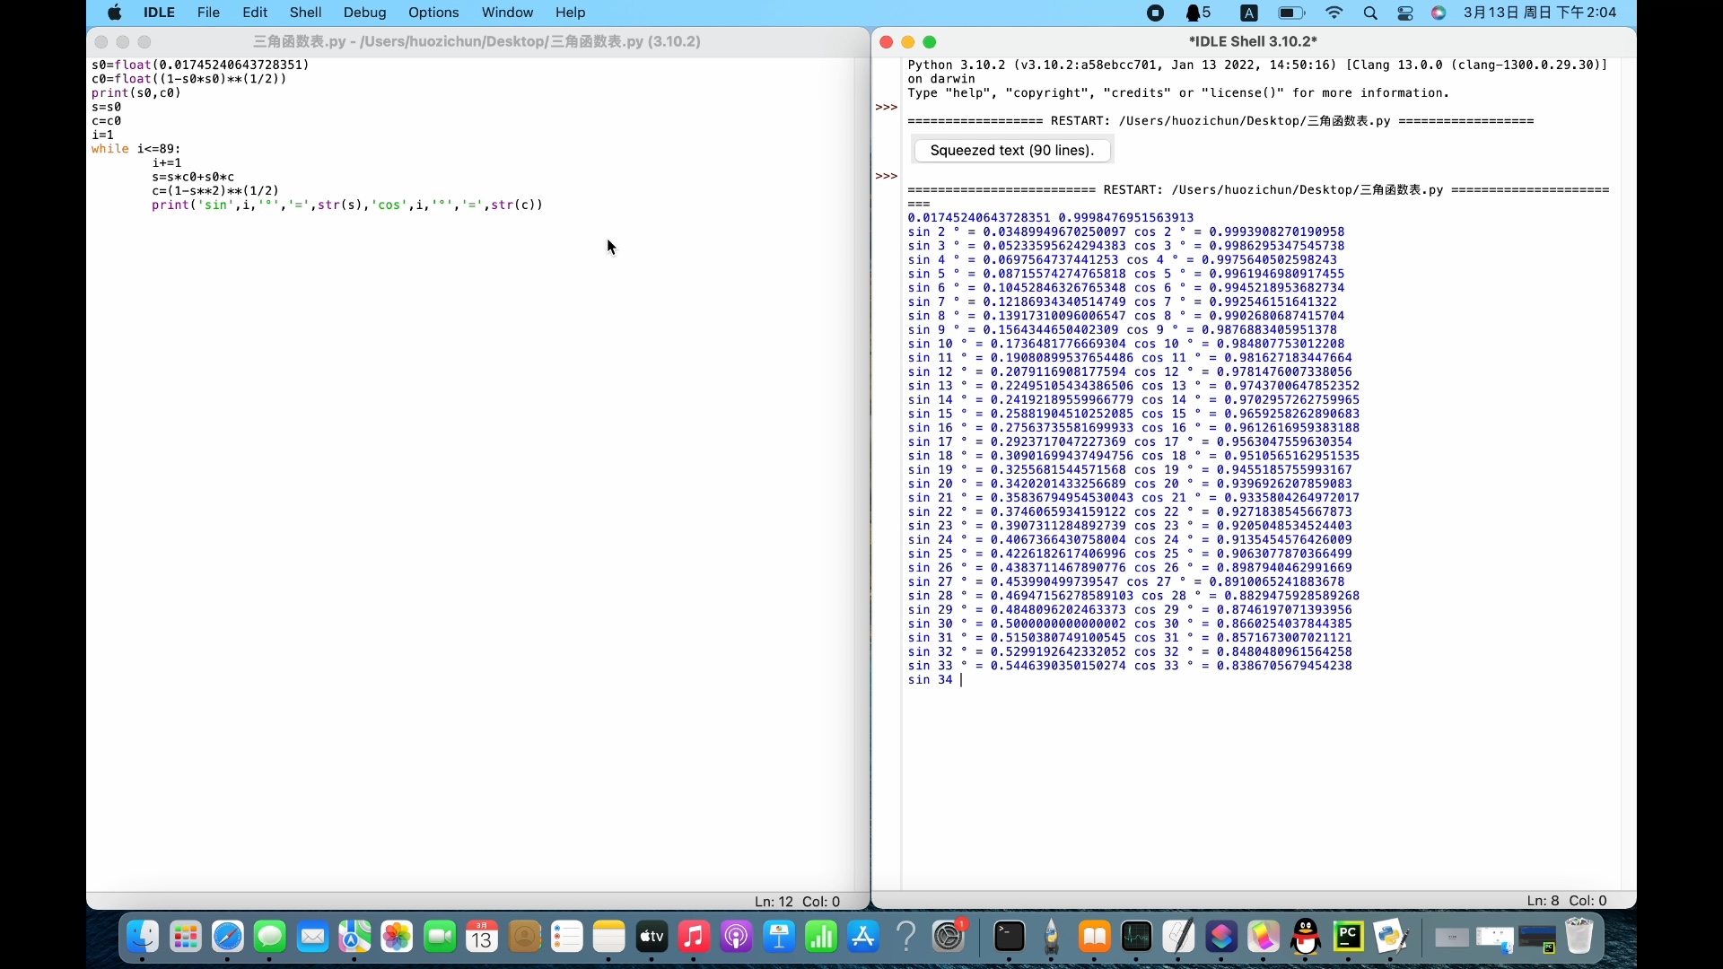Open the Shell menu in IDLE

click(x=305, y=13)
